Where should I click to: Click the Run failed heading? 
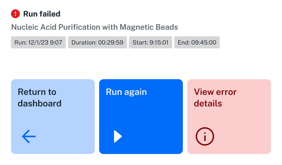(42, 13)
